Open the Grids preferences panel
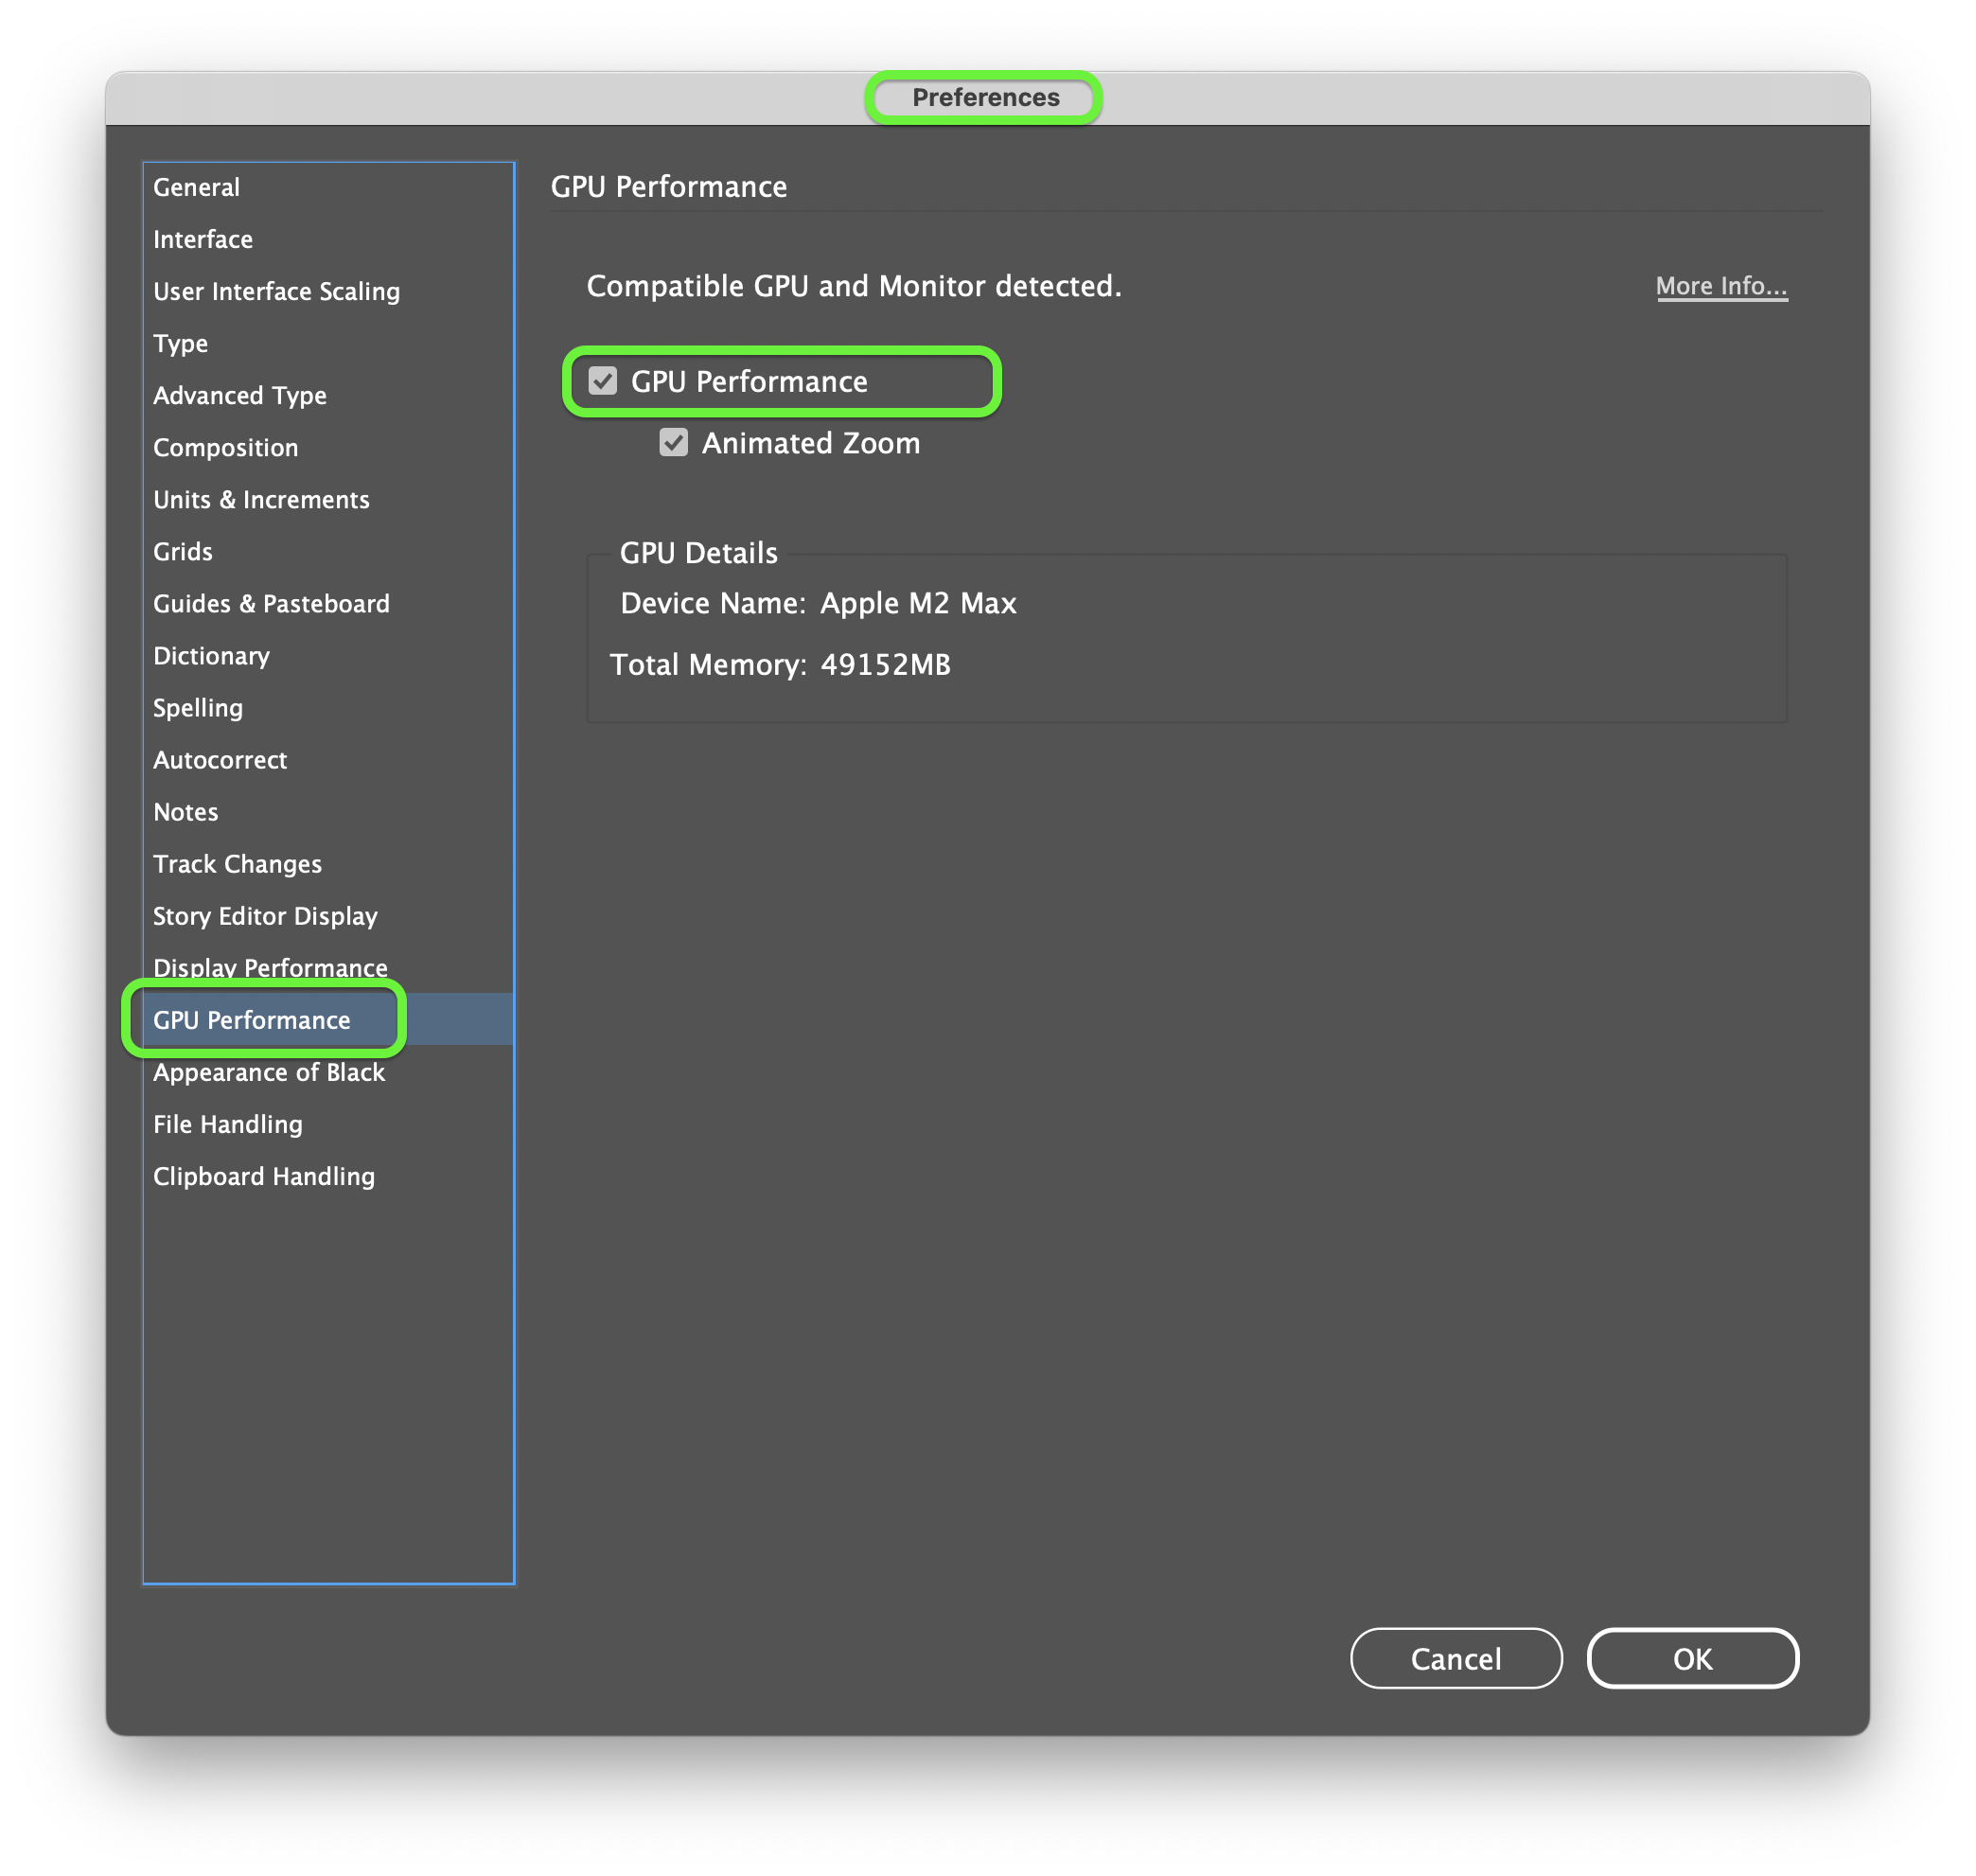The width and height of the screenshot is (1976, 1876). pyautogui.click(x=182, y=551)
